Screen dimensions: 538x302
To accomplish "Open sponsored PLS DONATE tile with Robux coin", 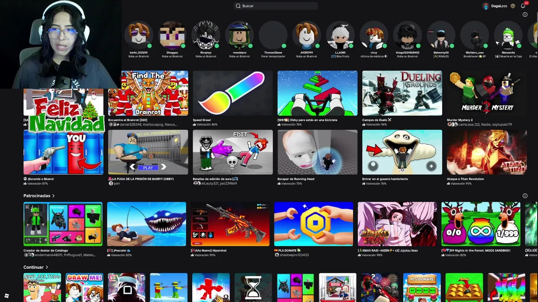I will [314, 224].
